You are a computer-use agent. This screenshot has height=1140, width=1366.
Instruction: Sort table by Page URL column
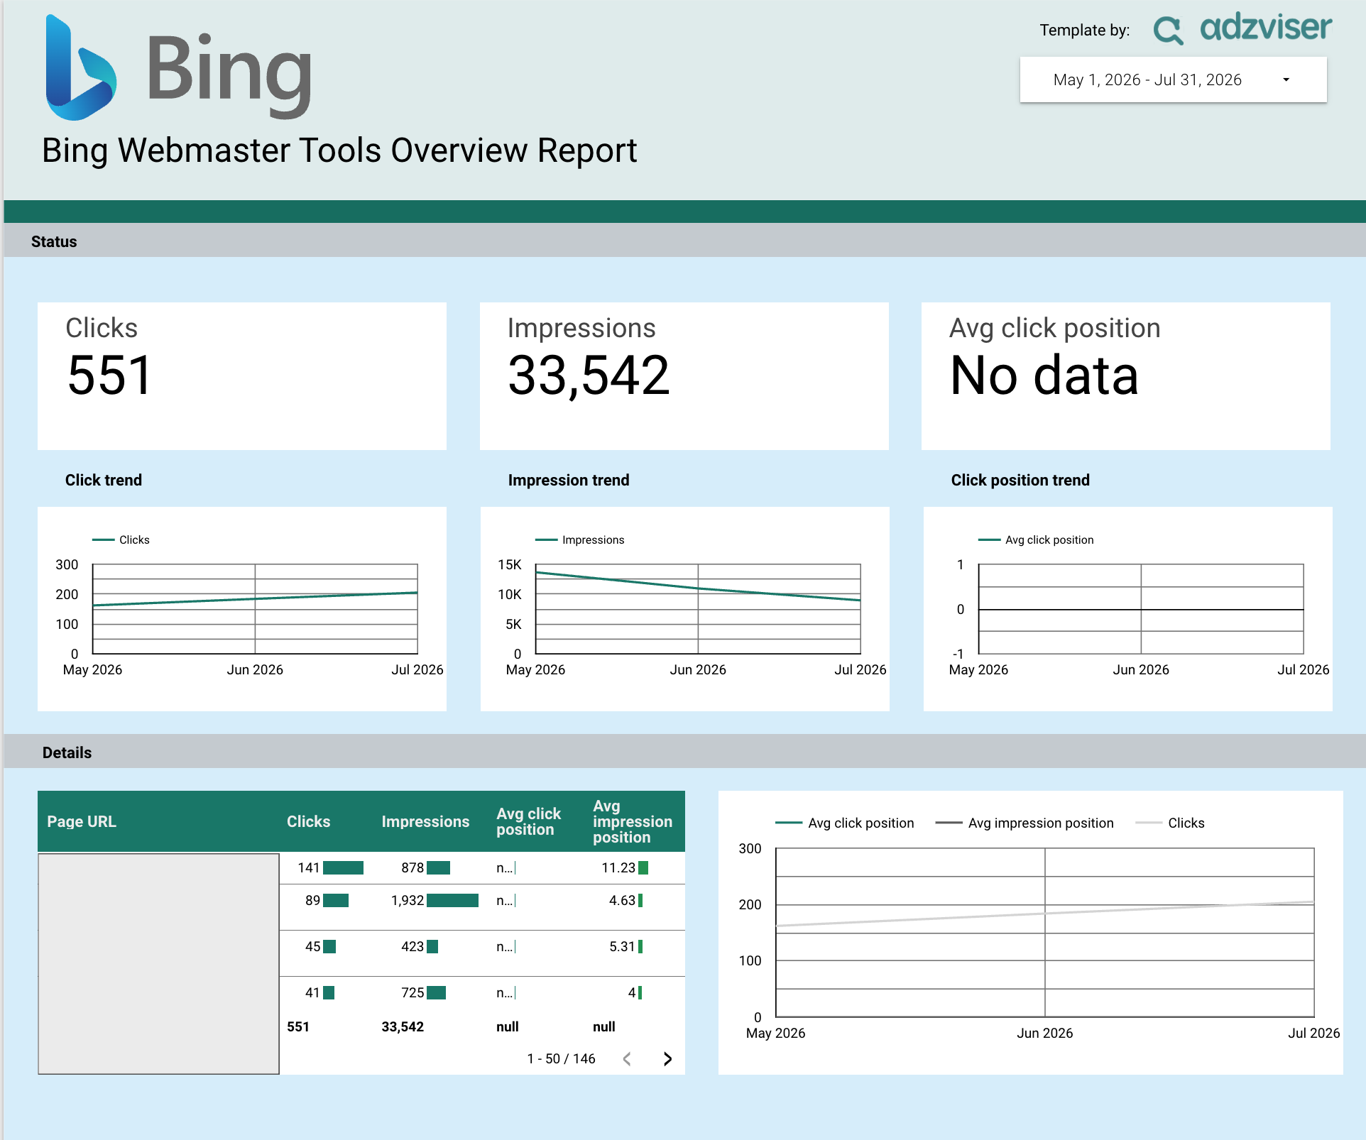[x=82, y=821]
